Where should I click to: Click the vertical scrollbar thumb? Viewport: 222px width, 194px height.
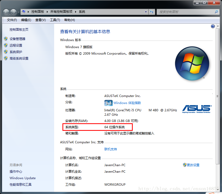click(218, 96)
